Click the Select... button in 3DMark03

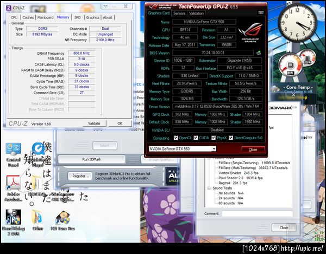point(105,146)
